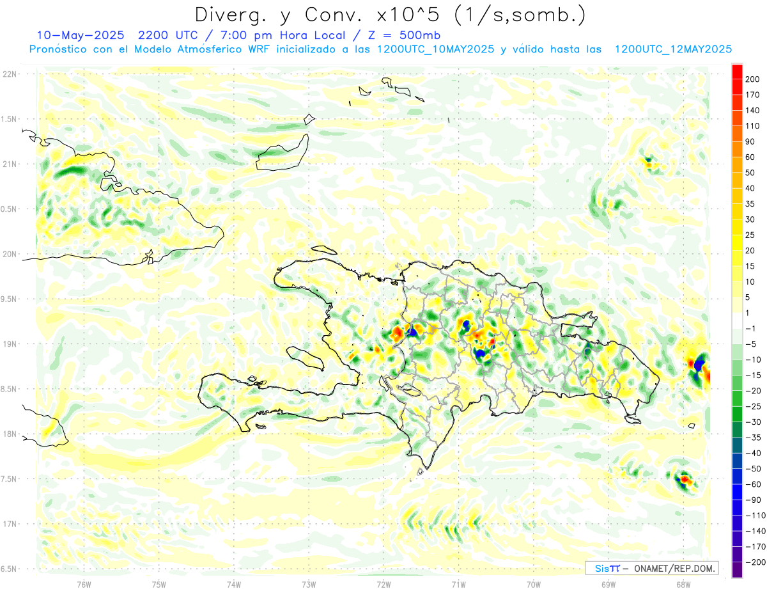The height and width of the screenshot is (593, 767).
Task: Click the "1200UTC_12MAY2025" valid-until time
Action: pos(673,49)
